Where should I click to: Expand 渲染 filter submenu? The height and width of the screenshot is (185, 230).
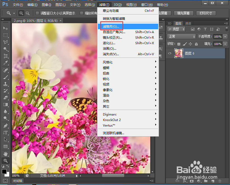128,95
